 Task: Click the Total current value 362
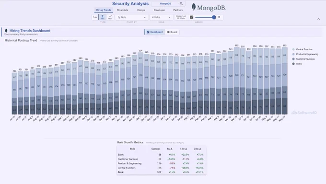159,172
